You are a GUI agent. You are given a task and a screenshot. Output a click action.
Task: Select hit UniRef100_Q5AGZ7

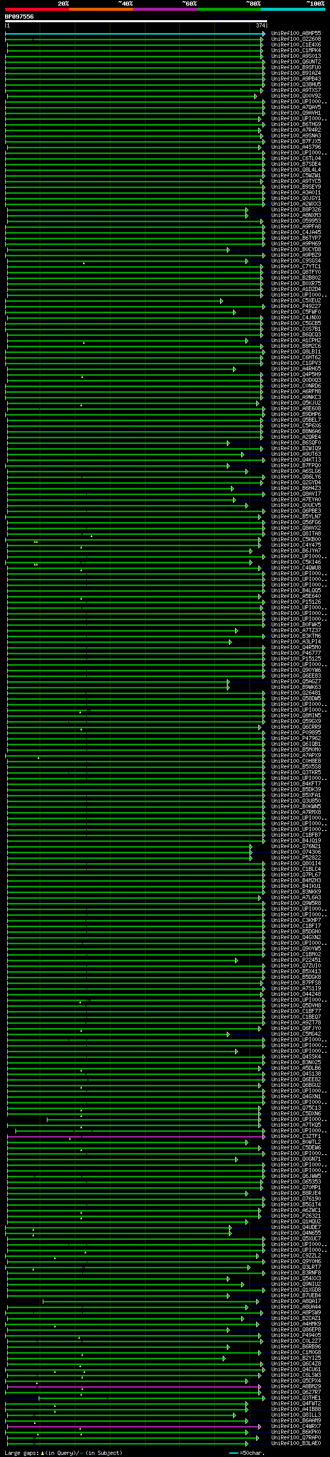click(x=296, y=681)
